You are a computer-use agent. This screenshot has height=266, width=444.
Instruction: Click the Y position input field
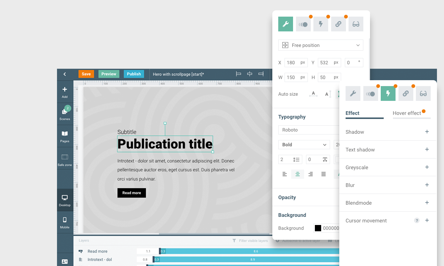[329, 63]
